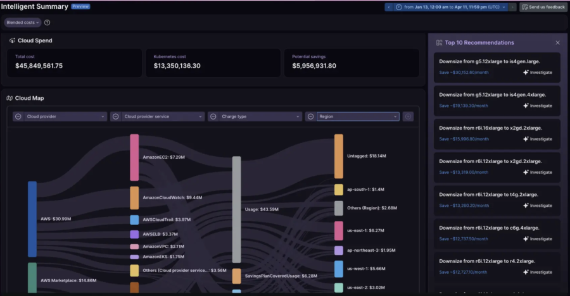Click the Cloud Spend icon
Screen dimensions: 570x296
coord(13,40)
